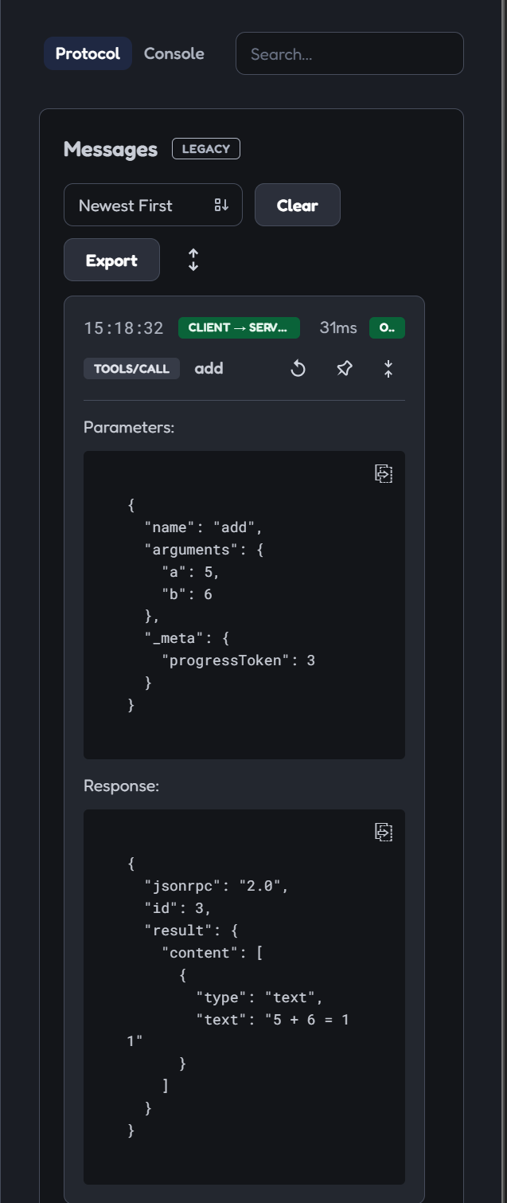Click the 31ms duration value
Image resolution: width=507 pixels, height=1203 pixels.
coord(338,327)
